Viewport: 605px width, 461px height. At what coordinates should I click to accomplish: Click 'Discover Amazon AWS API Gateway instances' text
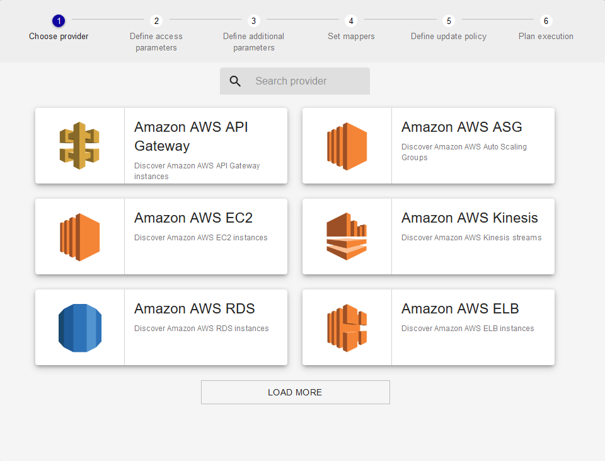click(x=197, y=171)
